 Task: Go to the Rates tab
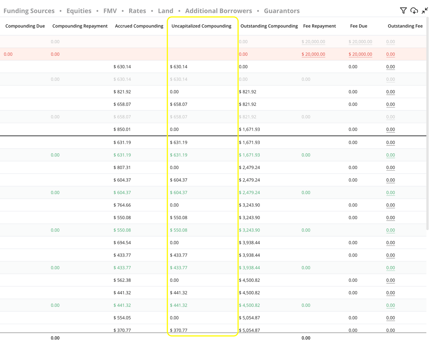137,11
